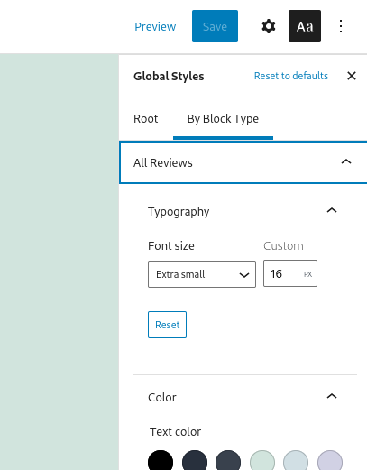Select the pale lavender text swatch
The height and width of the screenshot is (470, 367).
[330, 462]
